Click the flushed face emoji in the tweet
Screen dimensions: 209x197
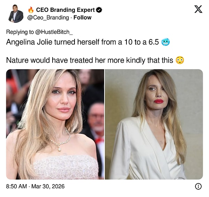(x=180, y=60)
